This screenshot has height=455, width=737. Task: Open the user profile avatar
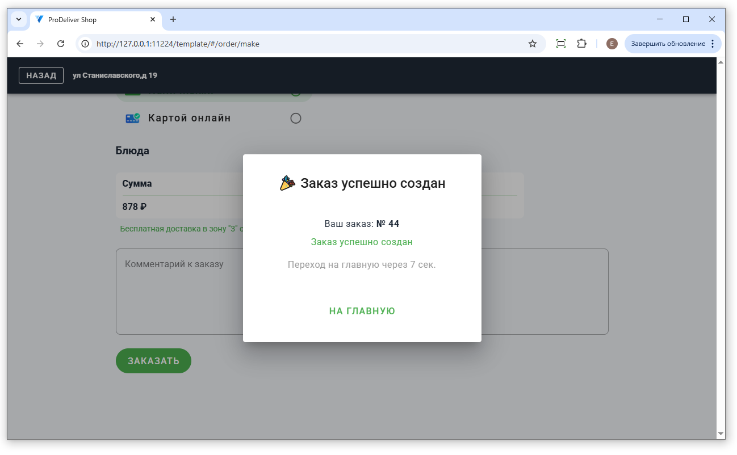(612, 44)
